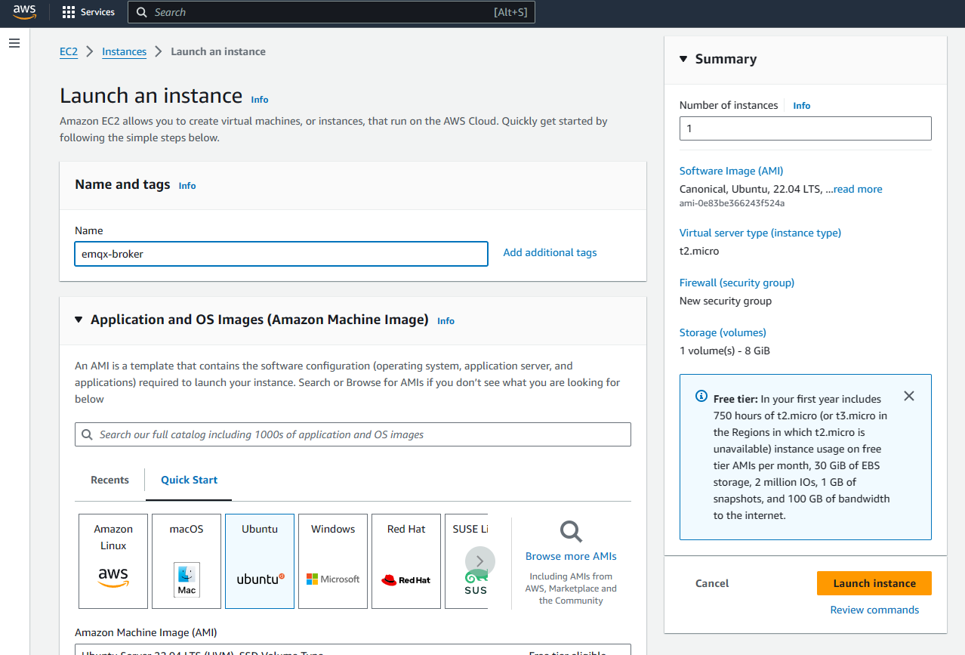Click the right arrow to show more AMIs
The image size is (965, 655).
pos(480,561)
